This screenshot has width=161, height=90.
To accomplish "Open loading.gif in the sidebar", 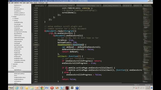I will tap(17, 43).
